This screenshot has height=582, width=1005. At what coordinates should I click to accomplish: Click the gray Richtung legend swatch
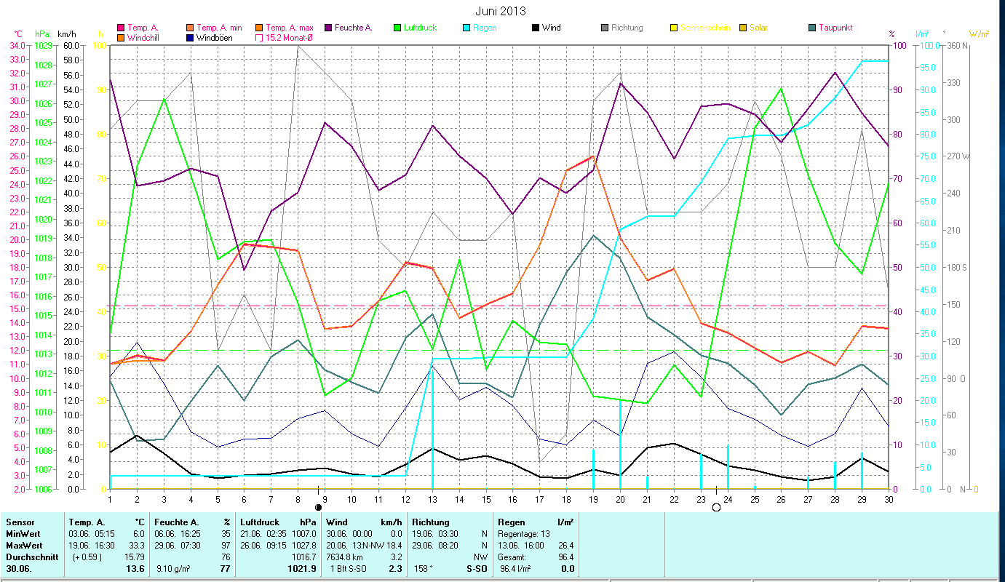click(x=605, y=28)
